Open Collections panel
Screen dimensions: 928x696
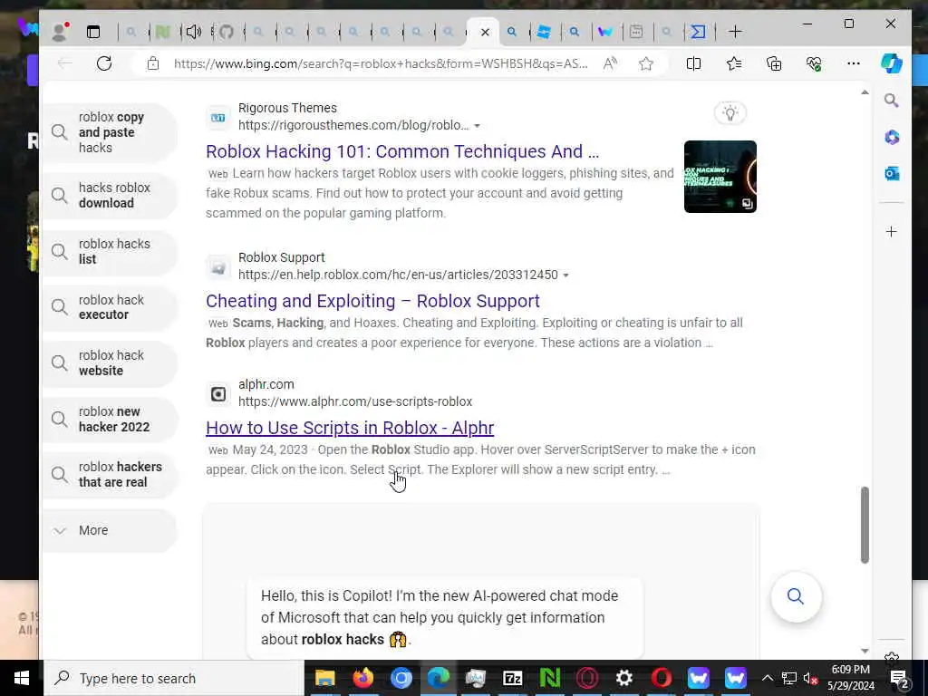[x=774, y=63]
